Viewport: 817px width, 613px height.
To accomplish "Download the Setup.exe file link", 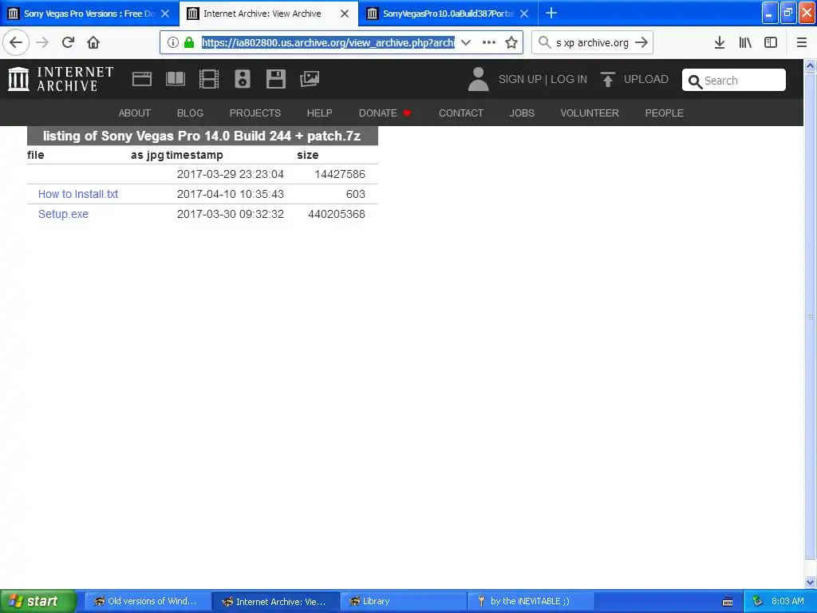I will [x=63, y=214].
